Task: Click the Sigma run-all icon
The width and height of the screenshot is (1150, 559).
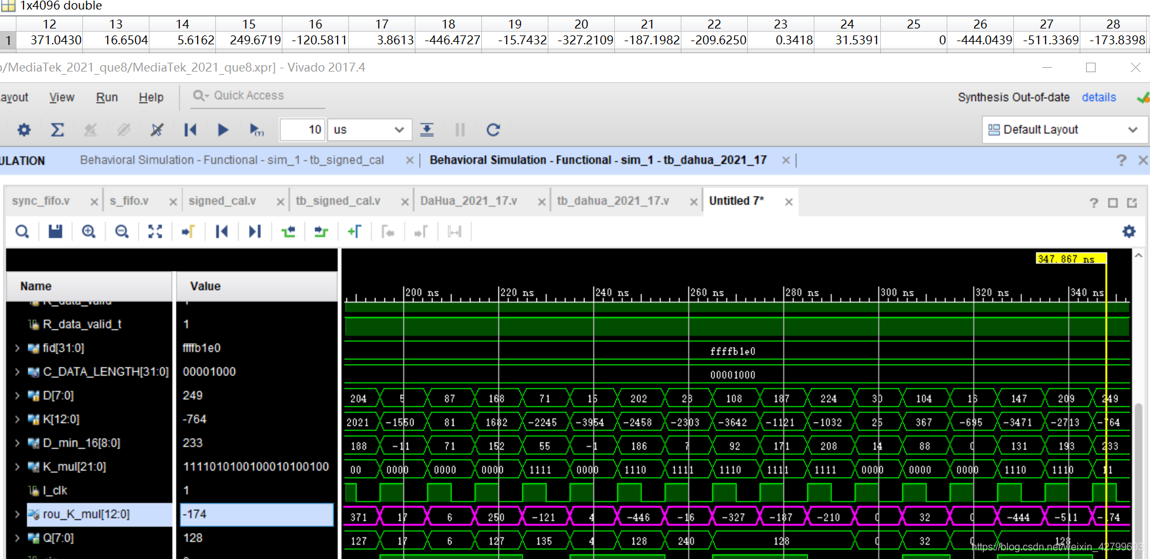Action: coord(57,130)
